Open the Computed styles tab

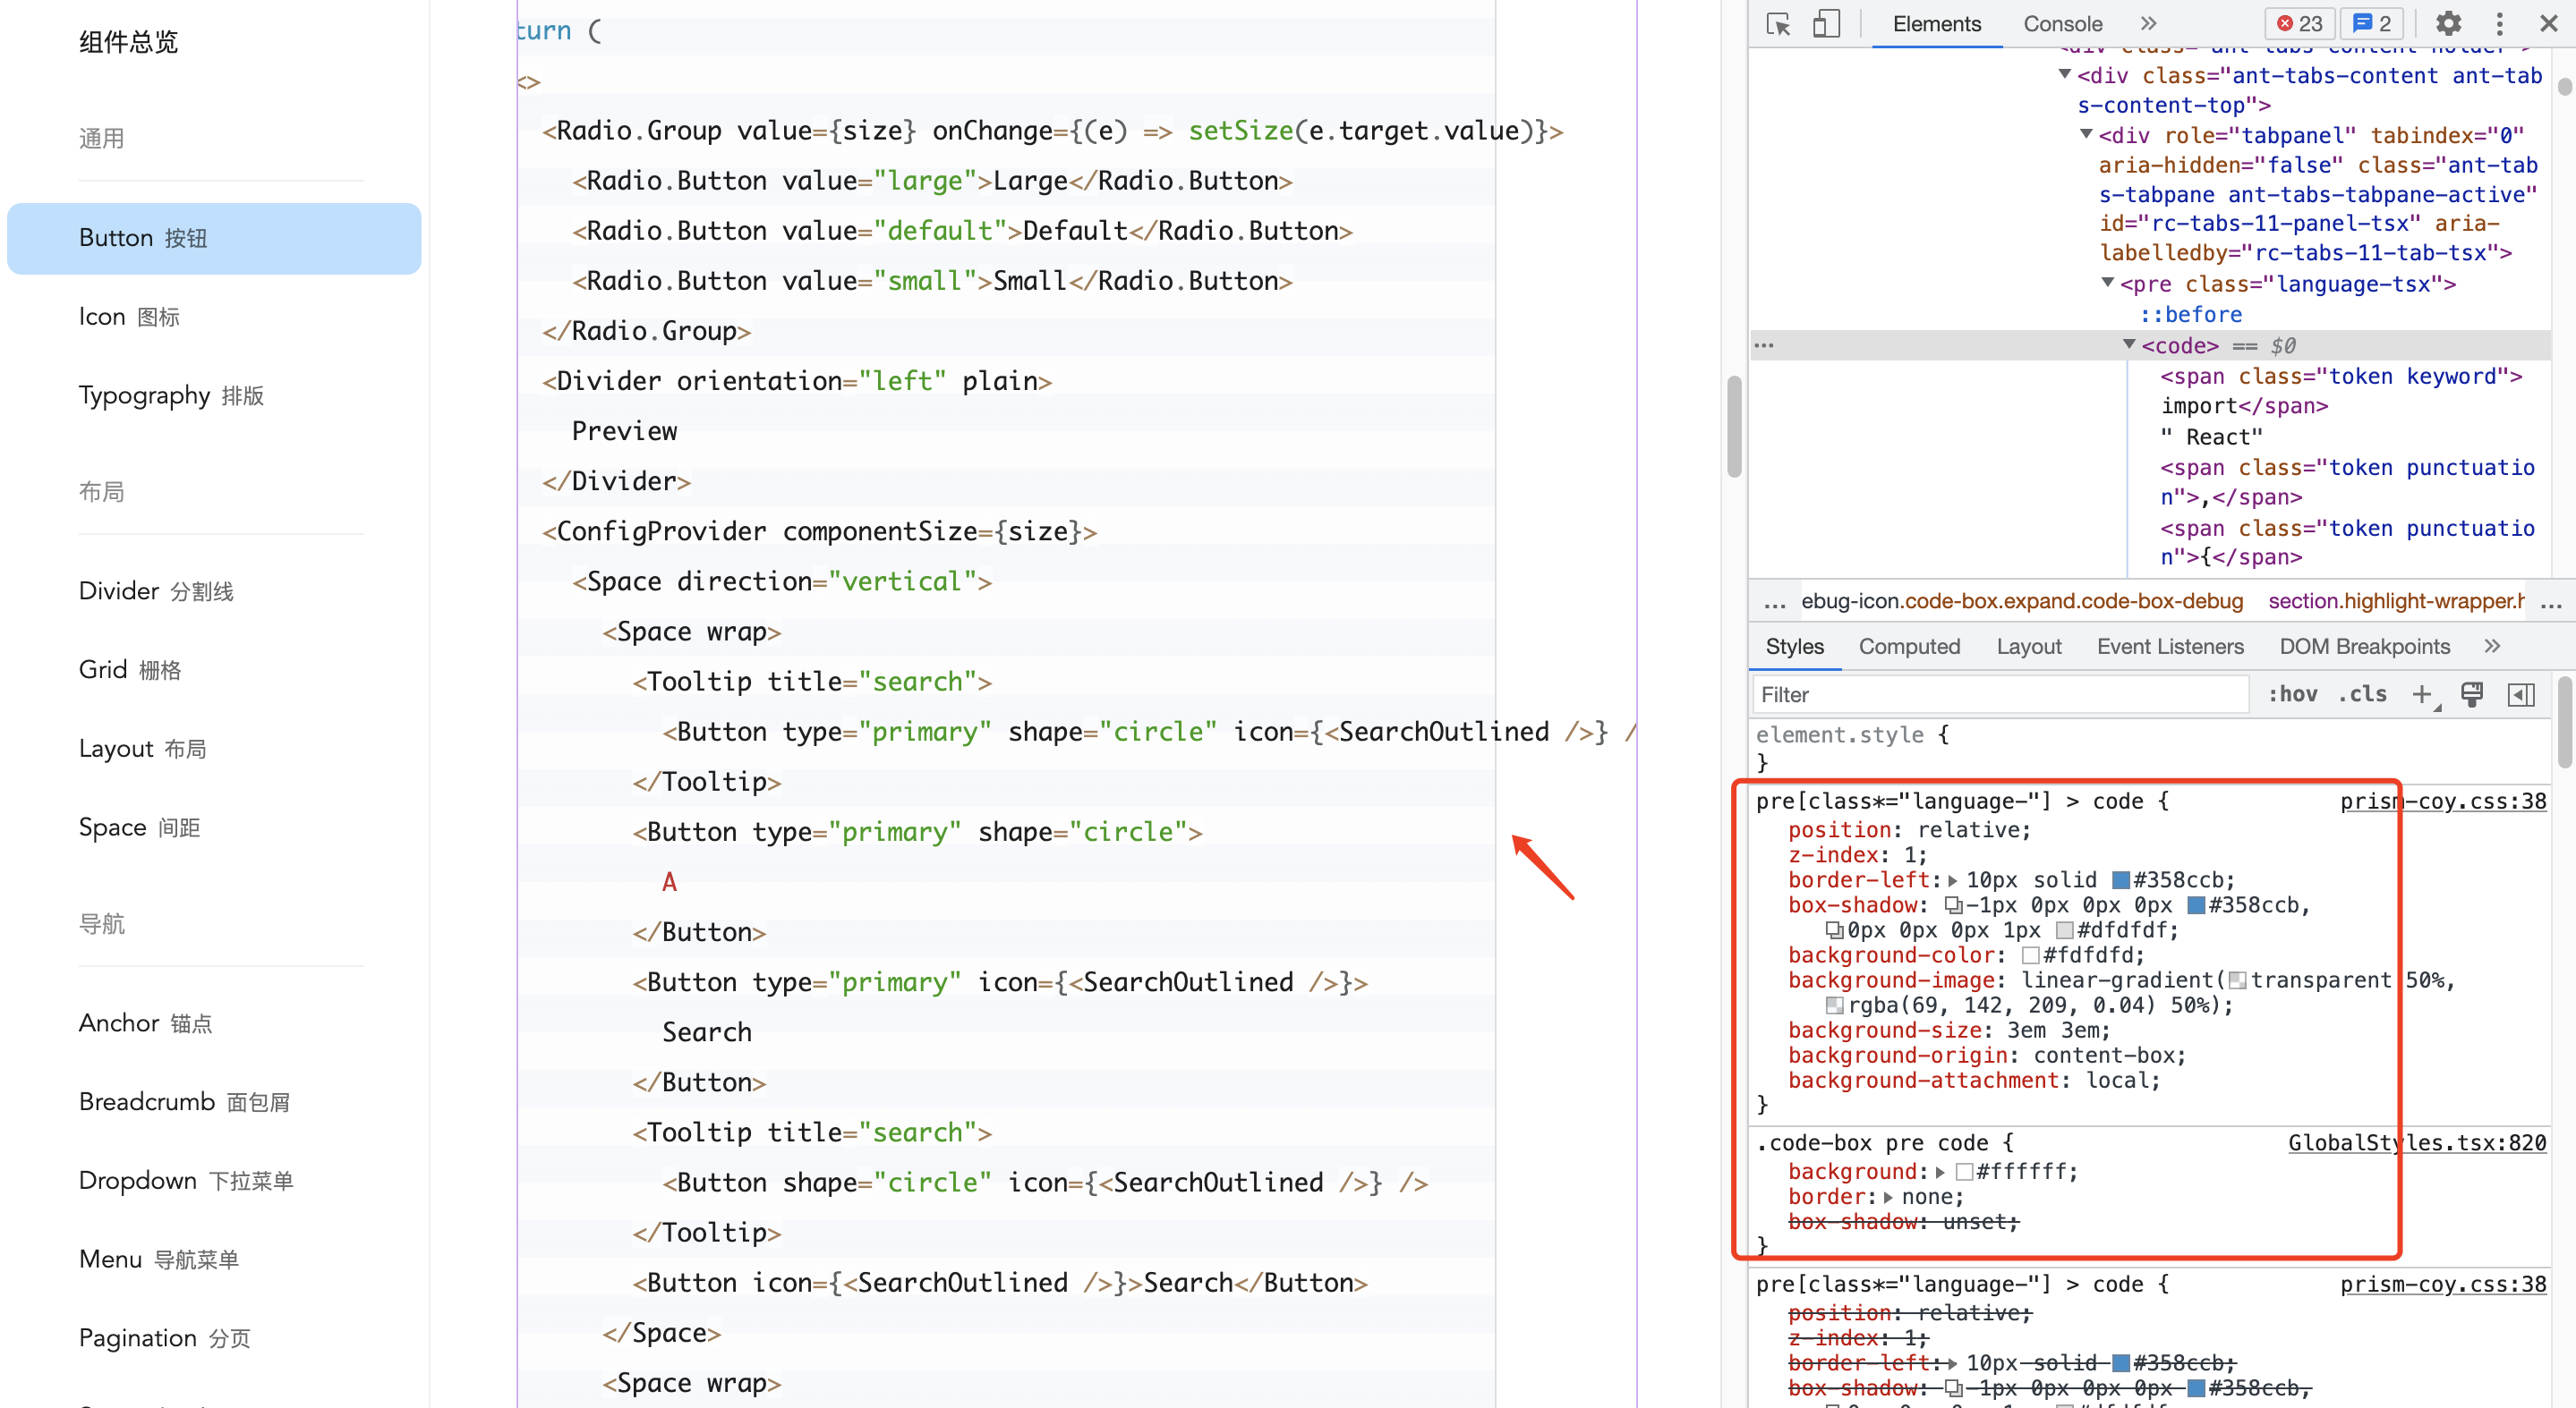(1909, 647)
